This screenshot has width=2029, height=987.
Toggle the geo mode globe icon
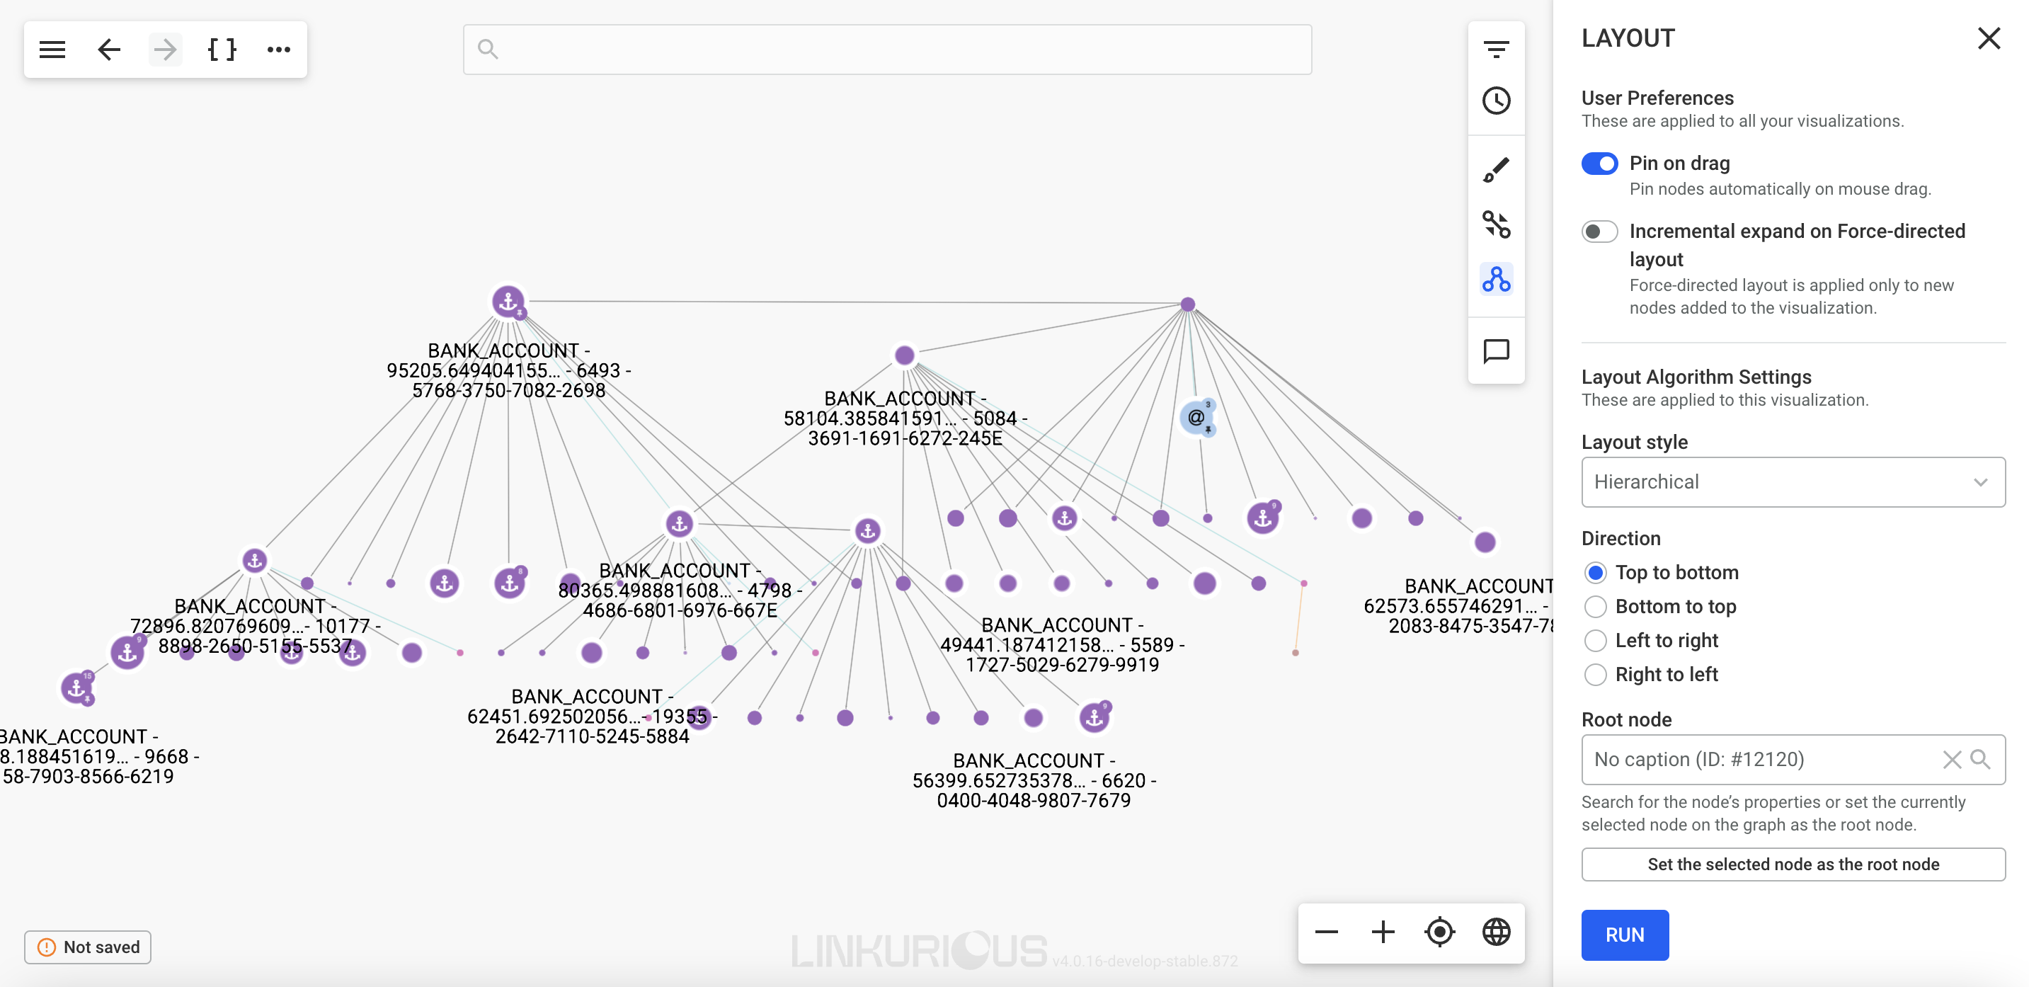tap(1495, 932)
